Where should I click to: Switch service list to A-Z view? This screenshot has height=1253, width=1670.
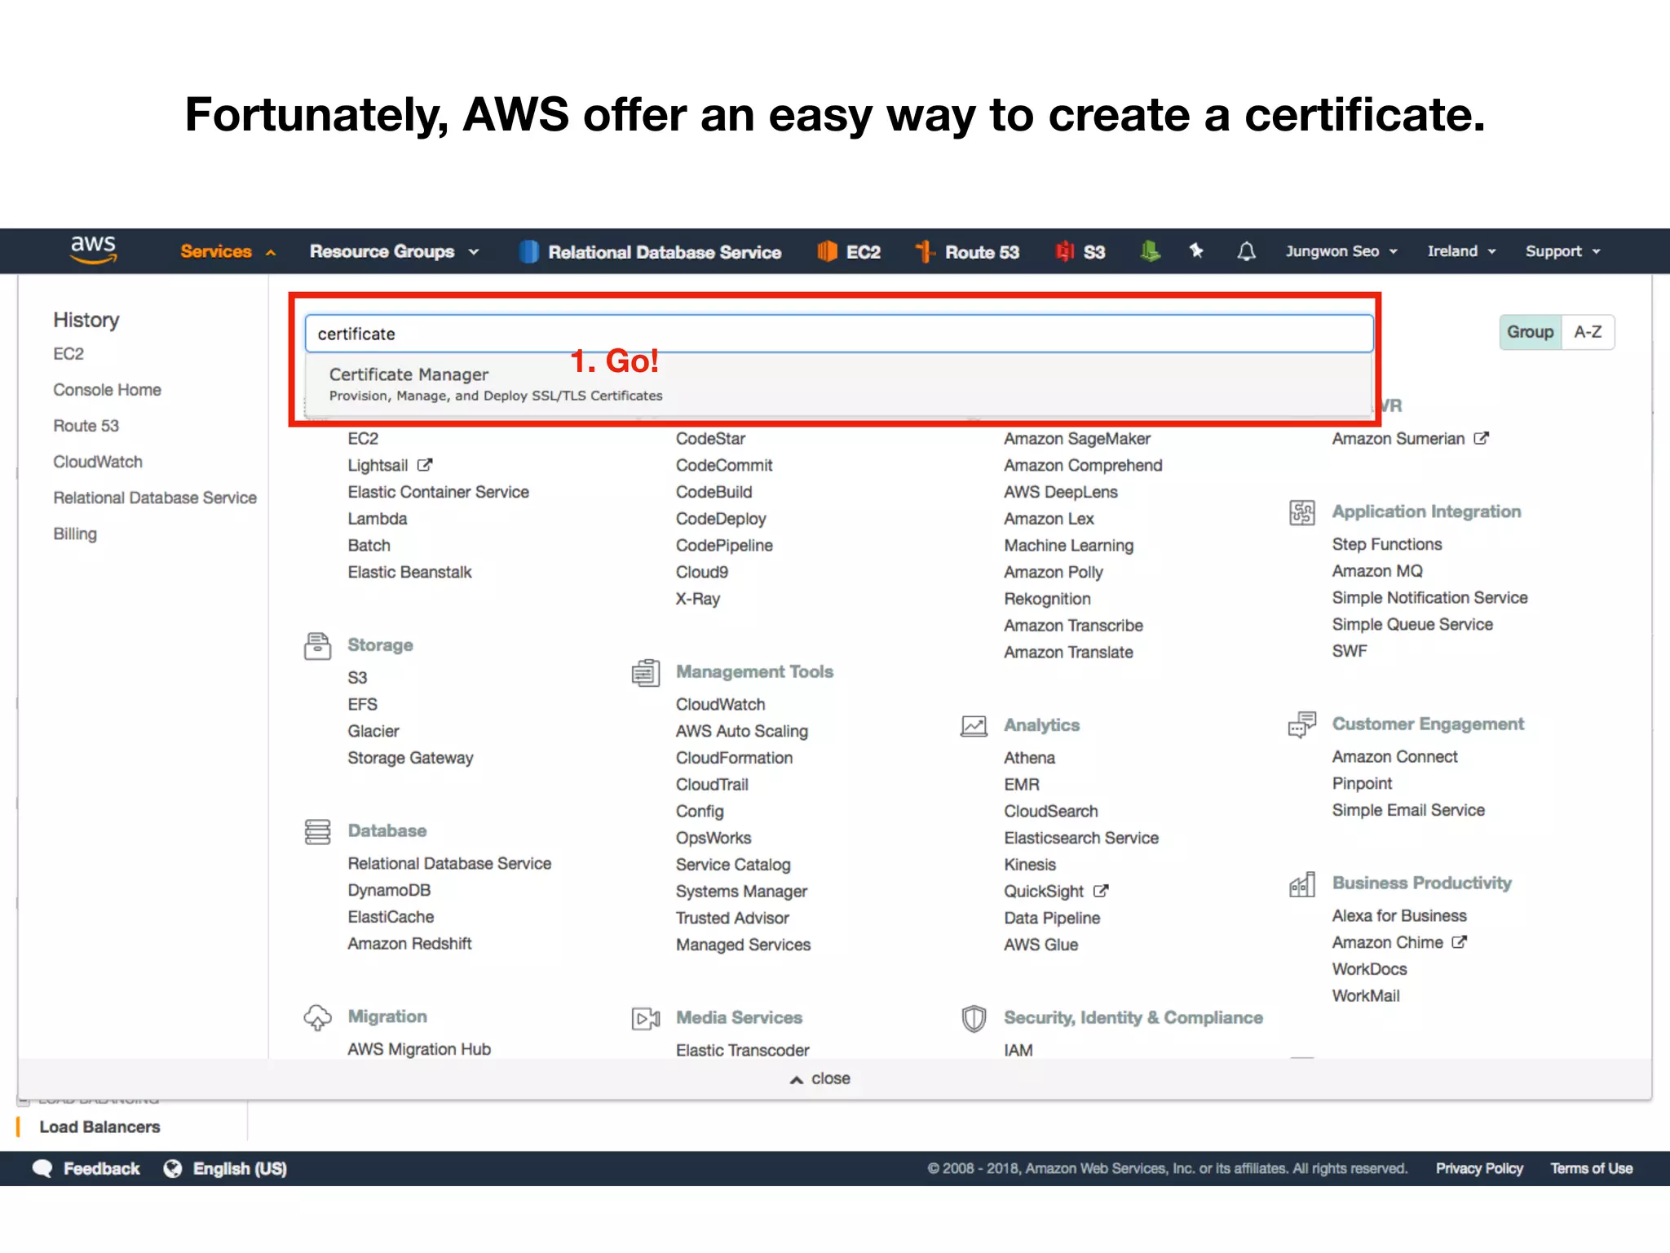pyautogui.click(x=1588, y=332)
